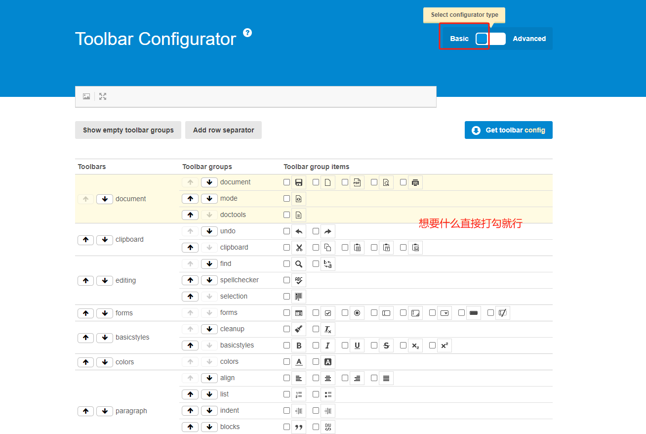Viewport: 646px width, 434px height.
Task: Click the Print document icon
Action: pos(415,182)
